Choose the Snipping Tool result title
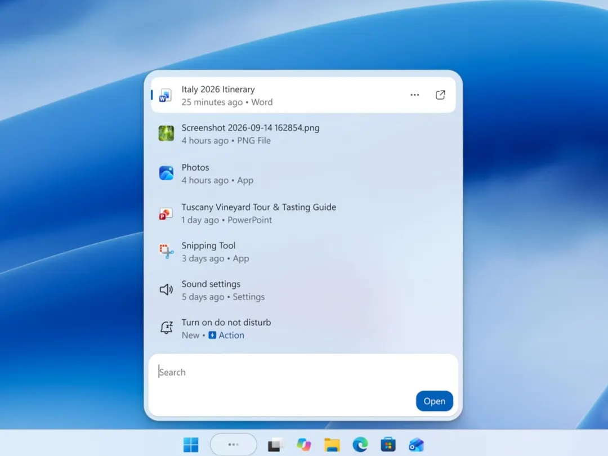608x456 pixels. (208, 245)
